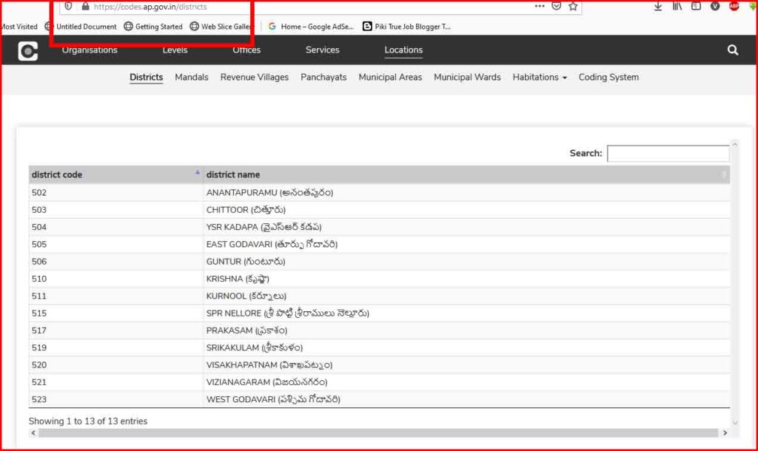Open the Library bookshelf icon
The height and width of the screenshot is (451, 758).
677,6
